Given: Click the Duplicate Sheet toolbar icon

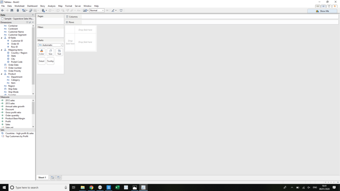Looking at the screenshot, I should (31, 10).
